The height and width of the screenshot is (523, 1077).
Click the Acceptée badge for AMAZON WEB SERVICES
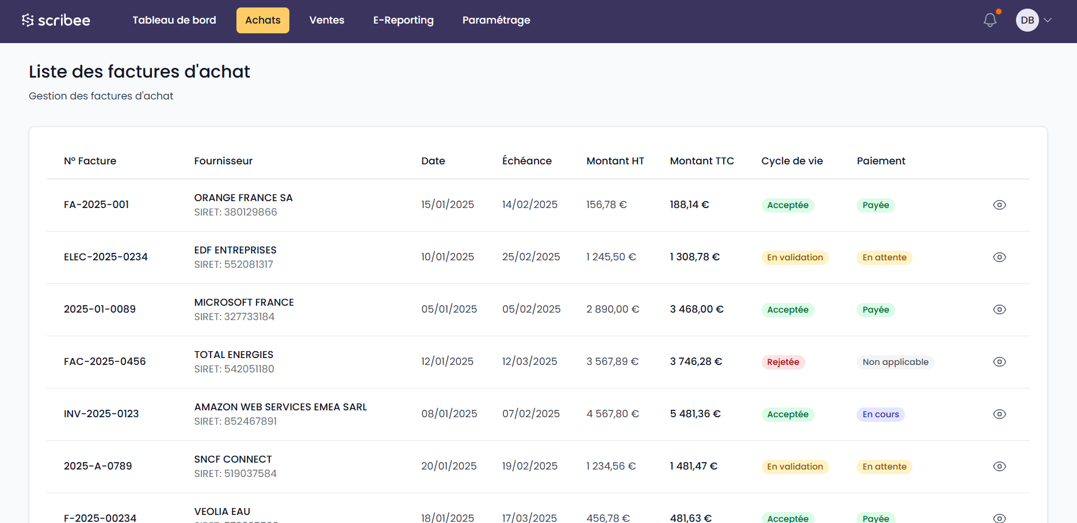(788, 414)
